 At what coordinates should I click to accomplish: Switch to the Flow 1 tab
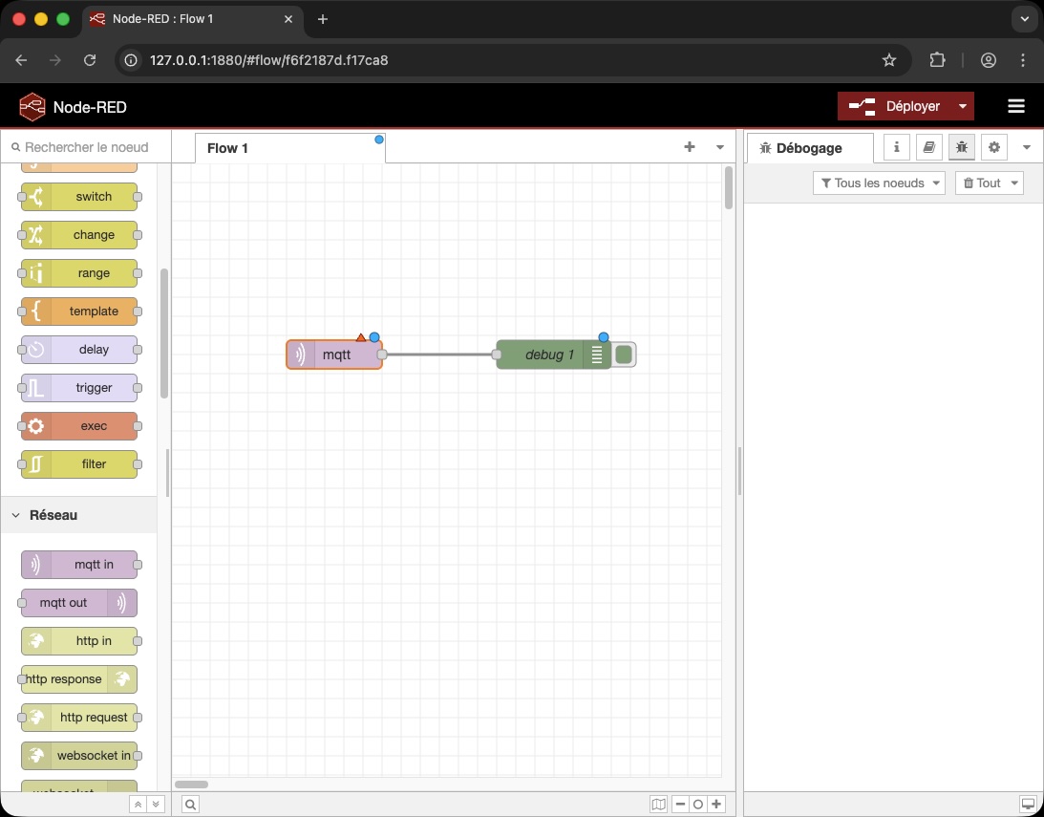(x=227, y=148)
